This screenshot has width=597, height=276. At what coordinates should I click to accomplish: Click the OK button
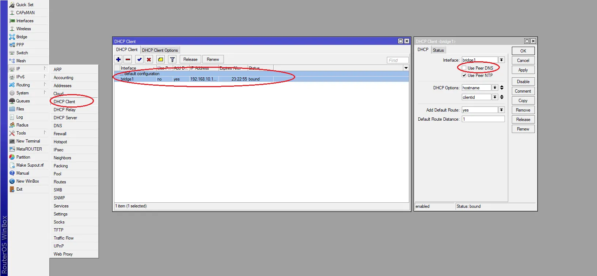click(x=523, y=51)
